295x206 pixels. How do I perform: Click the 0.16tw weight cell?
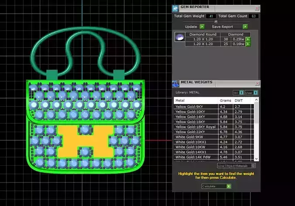coord(238,44)
